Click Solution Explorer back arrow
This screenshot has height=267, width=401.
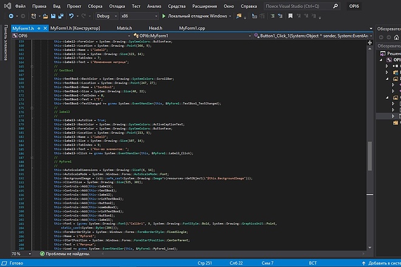coord(381,37)
